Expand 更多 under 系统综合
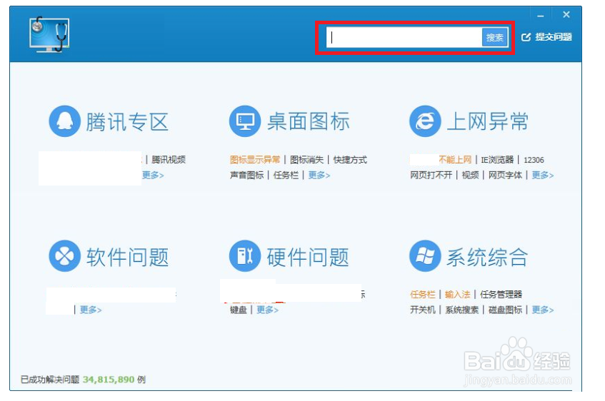 [x=543, y=310]
